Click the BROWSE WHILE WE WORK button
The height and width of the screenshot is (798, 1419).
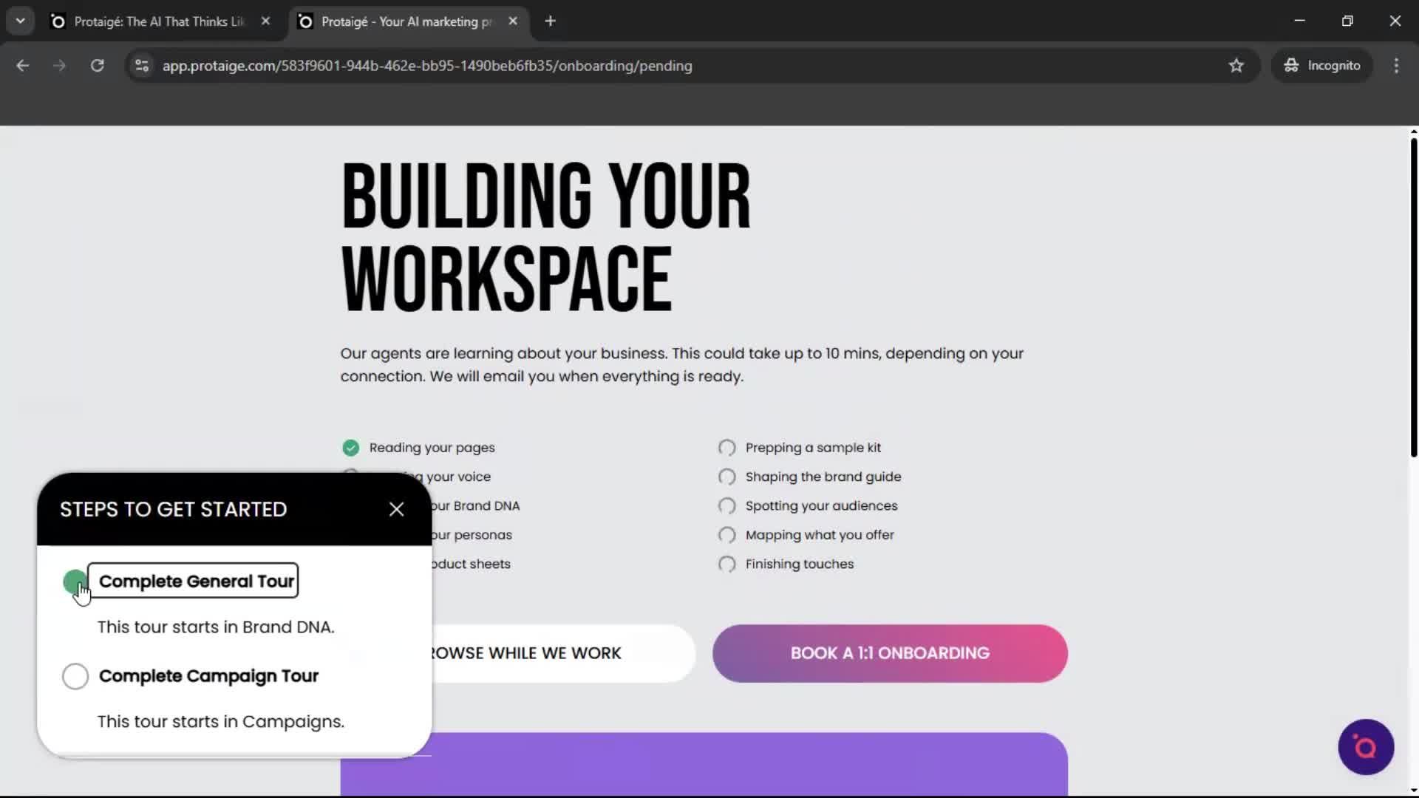coord(528,652)
